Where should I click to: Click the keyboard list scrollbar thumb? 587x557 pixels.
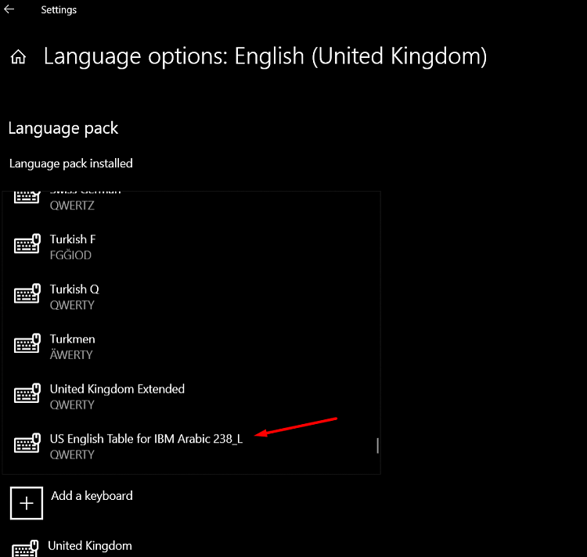click(x=377, y=445)
